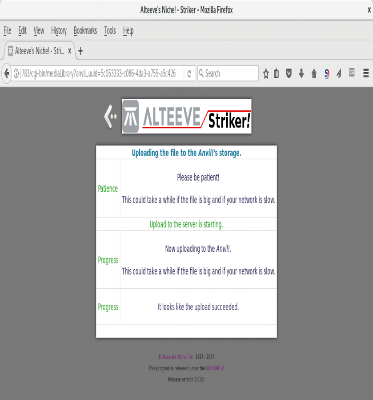Viewport: 373px width, 400px height.
Task: Go back with the browser back arrow
Action: tap(6, 73)
